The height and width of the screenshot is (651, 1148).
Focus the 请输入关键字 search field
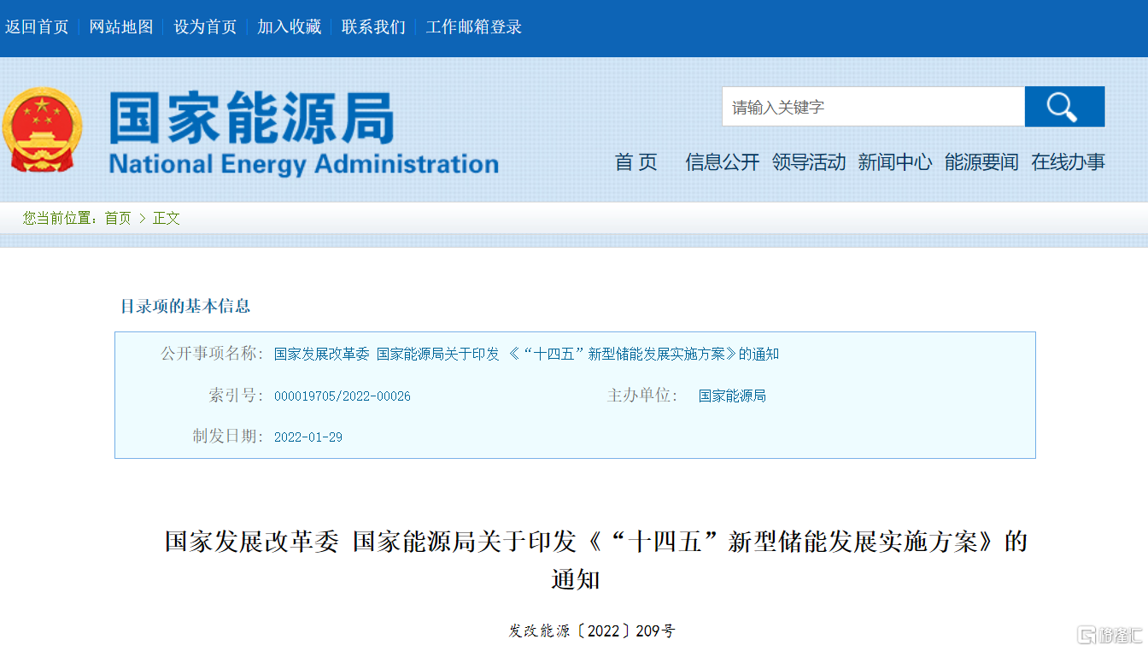click(x=873, y=107)
